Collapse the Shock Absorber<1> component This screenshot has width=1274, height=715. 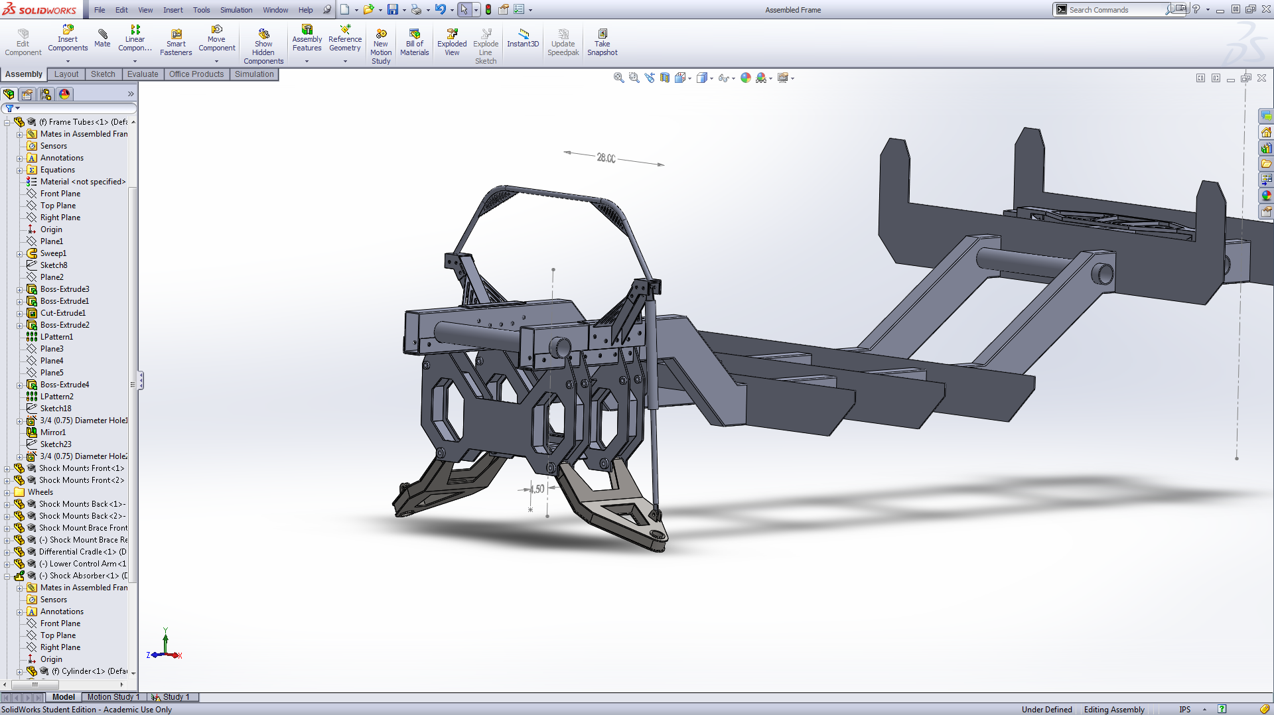(7, 576)
